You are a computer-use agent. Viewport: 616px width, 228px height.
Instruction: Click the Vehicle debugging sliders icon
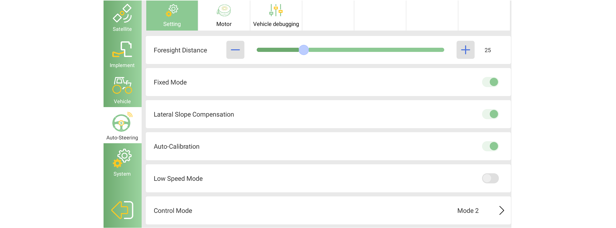click(276, 10)
